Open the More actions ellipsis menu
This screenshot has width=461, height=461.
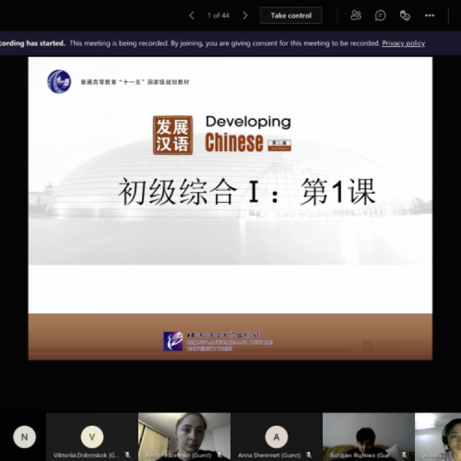[x=430, y=16]
